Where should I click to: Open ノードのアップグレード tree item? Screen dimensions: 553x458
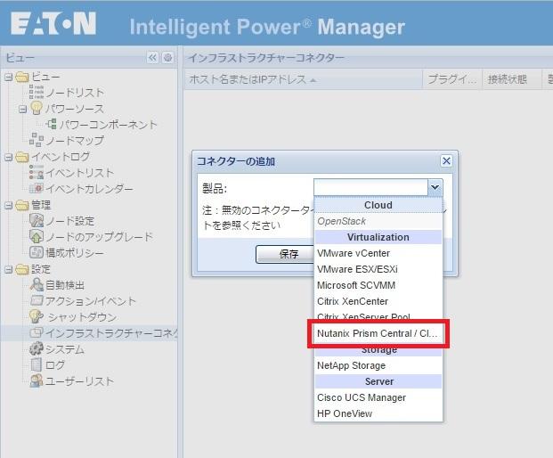coord(100,237)
